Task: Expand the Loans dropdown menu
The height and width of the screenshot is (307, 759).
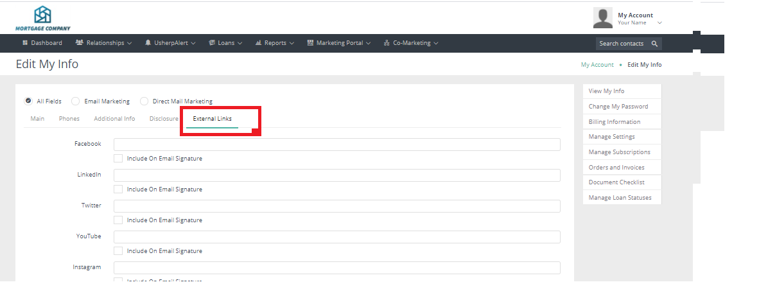Action: click(225, 43)
